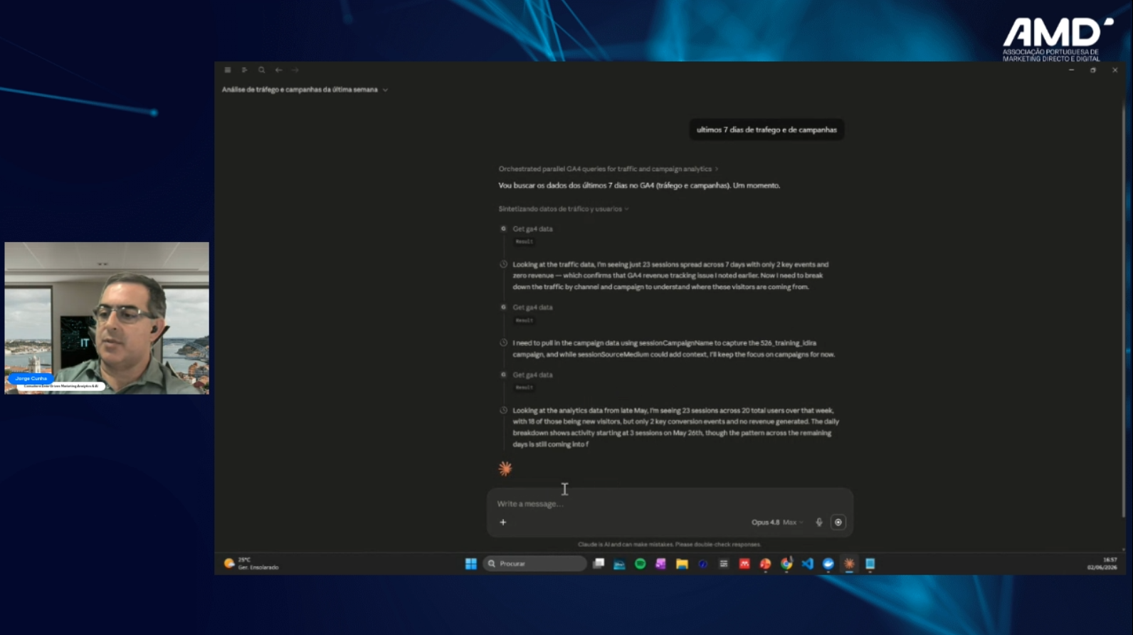Image resolution: width=1133 pixels, height=635 pixels.
Task: Open File Explorer from the taskbar
Action: (x=682, y=563)
